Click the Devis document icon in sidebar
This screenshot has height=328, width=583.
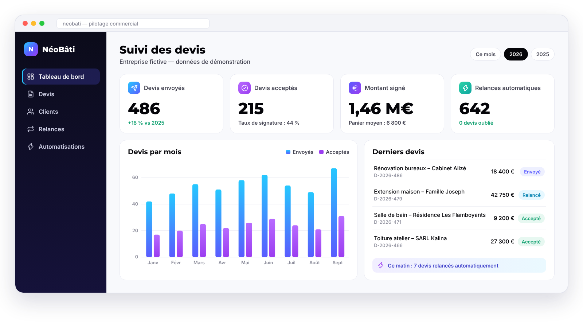[x=31, y=94]
